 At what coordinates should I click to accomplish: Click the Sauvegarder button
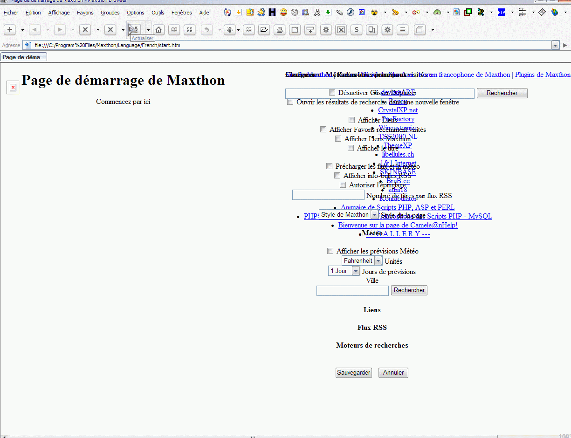[x=354, y=373]
